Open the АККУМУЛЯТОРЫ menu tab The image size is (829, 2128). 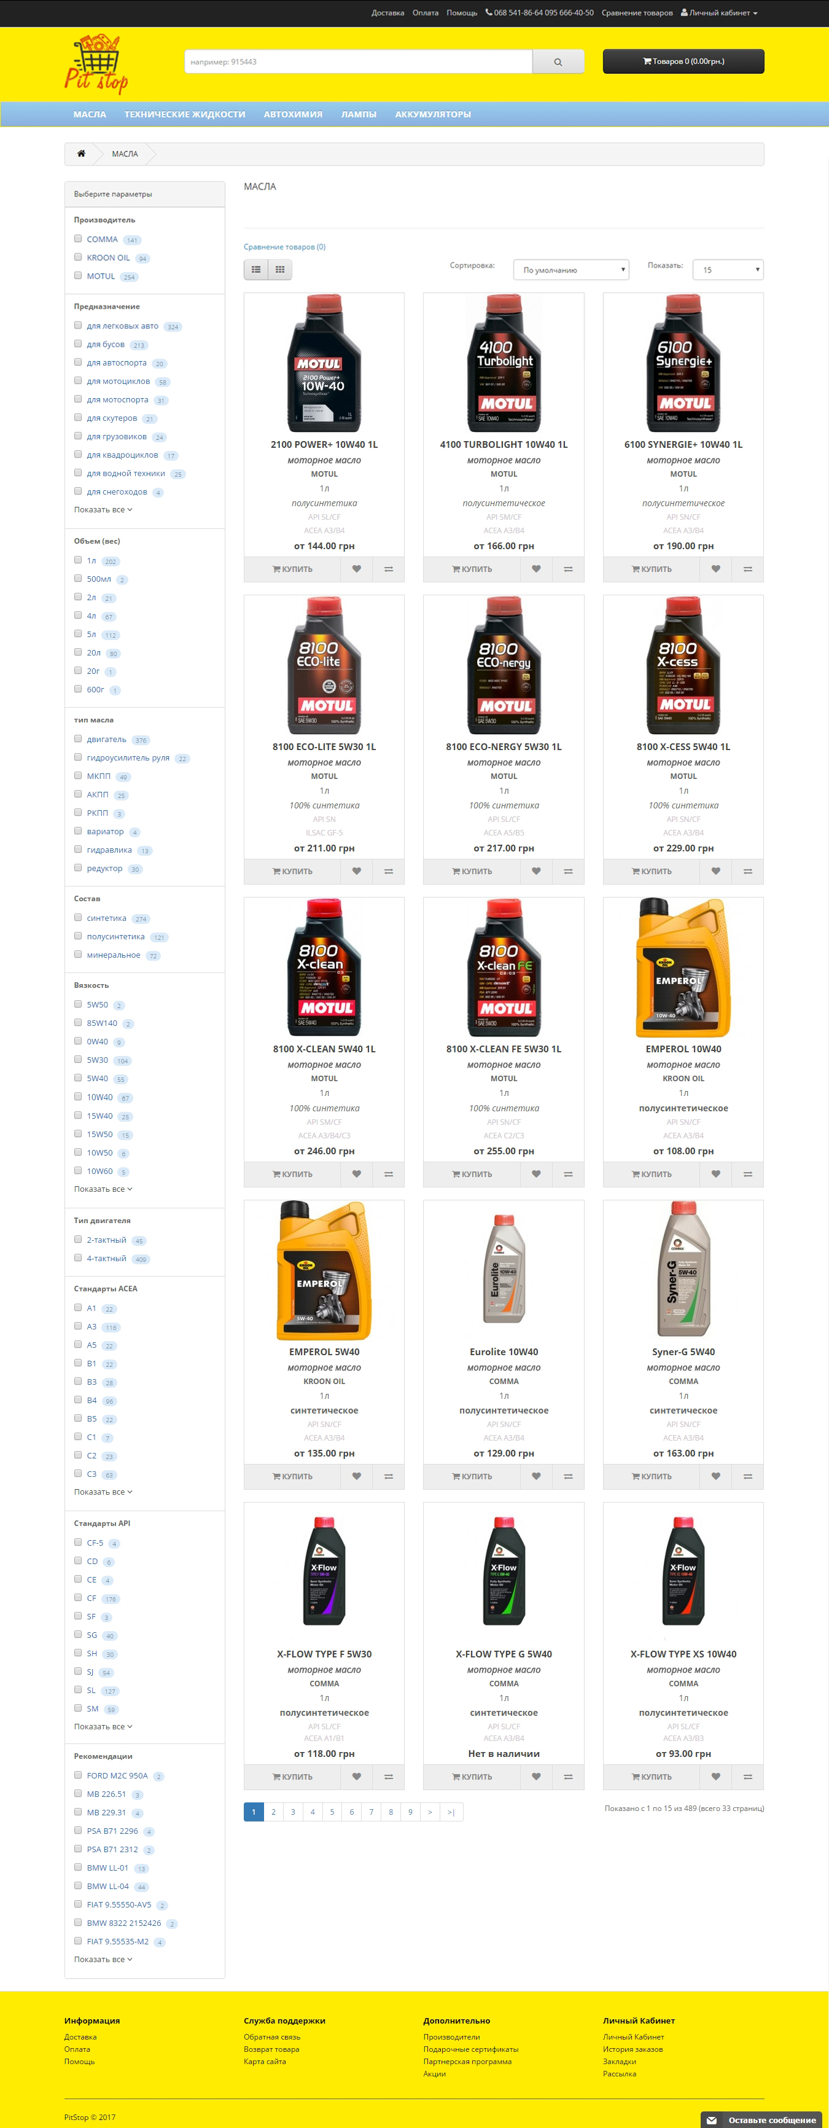coord(433,115)
